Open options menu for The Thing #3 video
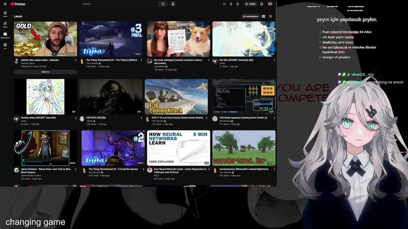Image resolution: width=408 pixels, height=229 pixels. (141, 60)
